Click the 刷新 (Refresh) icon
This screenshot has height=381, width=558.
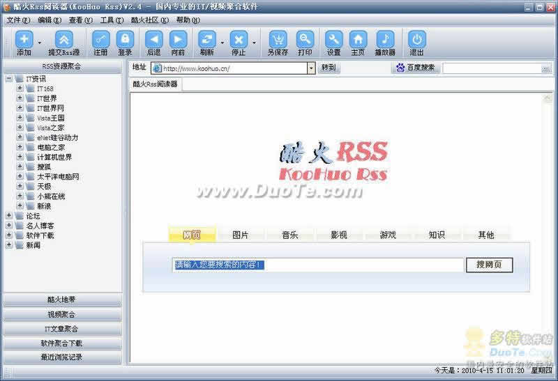pos(206,39)
